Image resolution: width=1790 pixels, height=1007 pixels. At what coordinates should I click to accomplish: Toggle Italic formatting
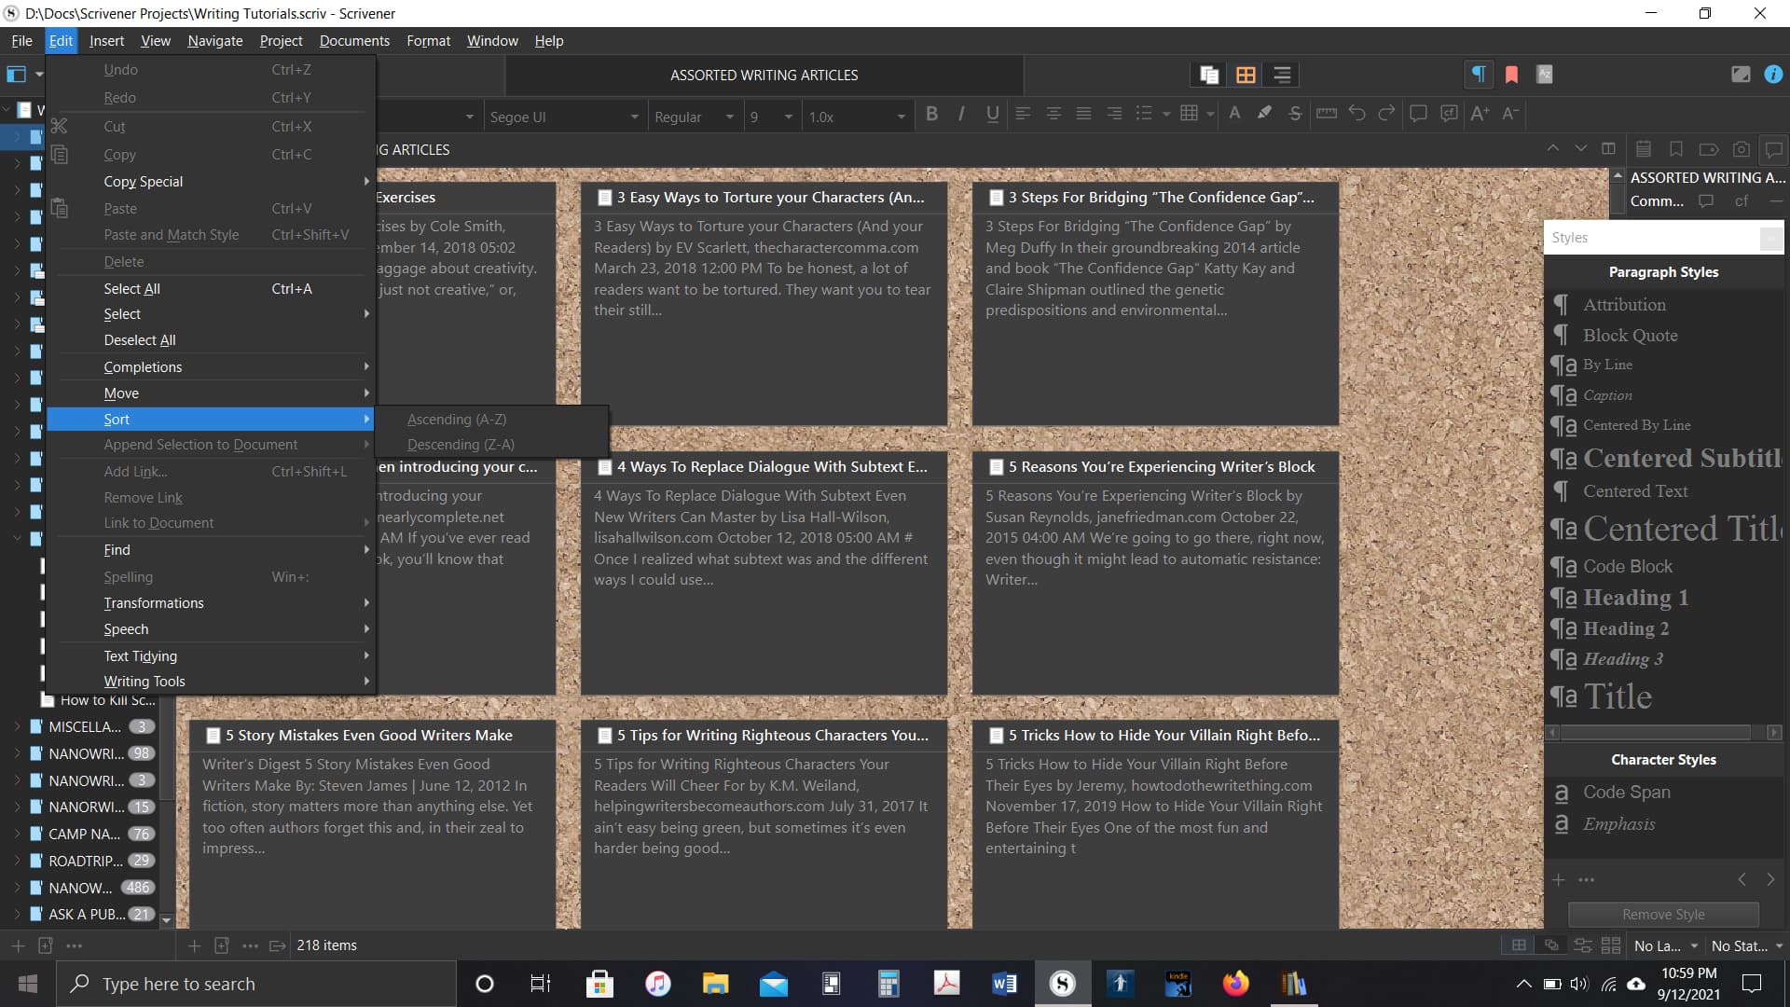tap(961, 114)
